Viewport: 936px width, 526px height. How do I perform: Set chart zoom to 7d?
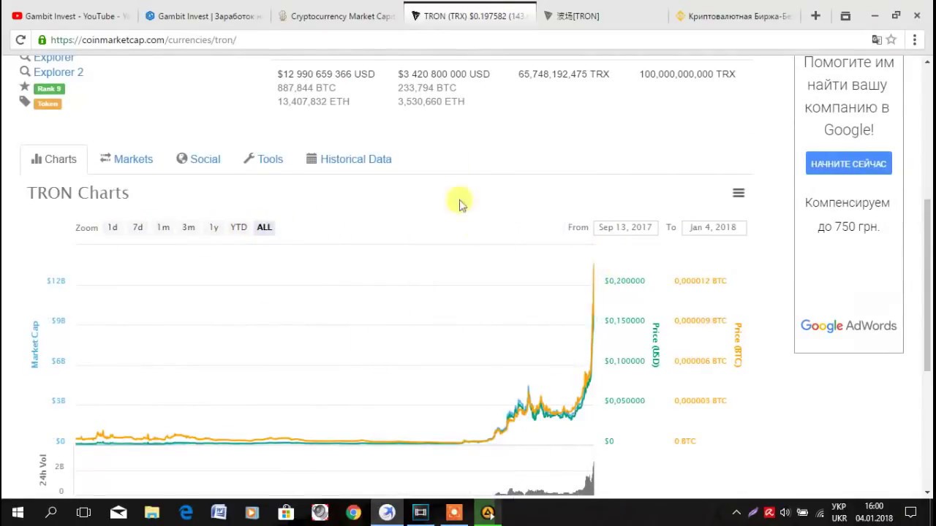tap(137, 227)
